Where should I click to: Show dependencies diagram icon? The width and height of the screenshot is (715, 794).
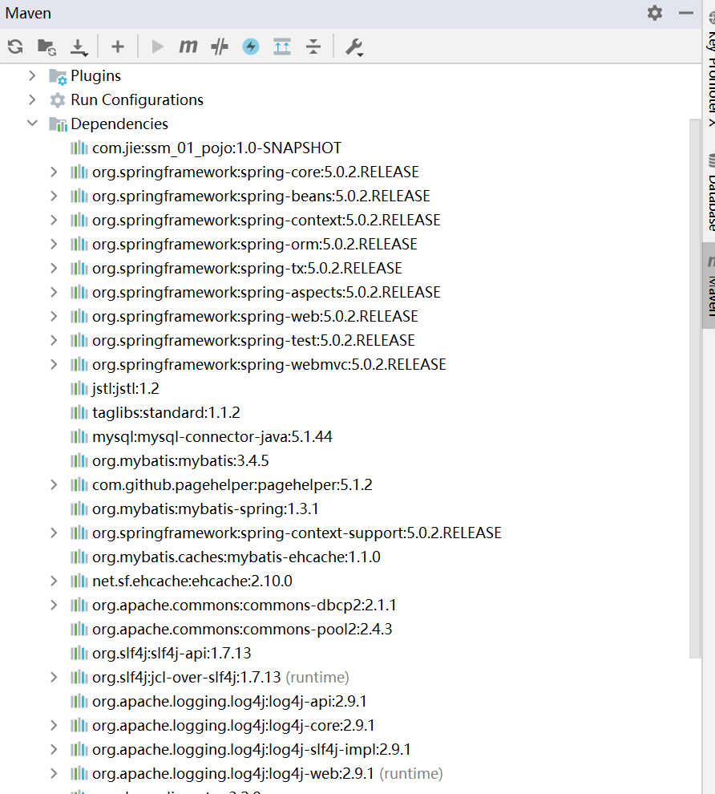point(282,47)
